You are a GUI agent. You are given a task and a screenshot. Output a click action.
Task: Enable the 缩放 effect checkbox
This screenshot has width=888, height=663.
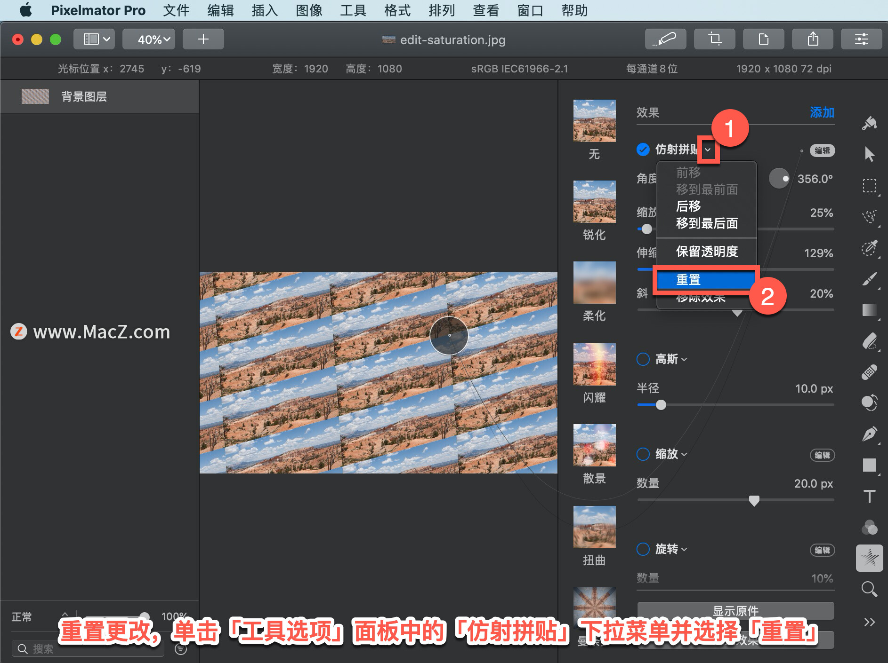click(643, 454)
